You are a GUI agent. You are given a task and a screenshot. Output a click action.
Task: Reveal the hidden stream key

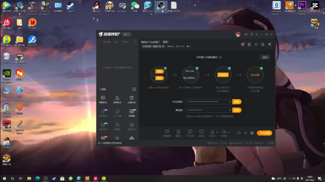(x=230, y=110)
